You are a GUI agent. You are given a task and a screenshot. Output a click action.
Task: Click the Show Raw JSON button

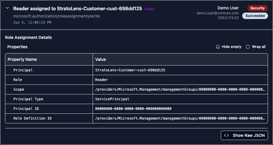click(x=244, y=135)
